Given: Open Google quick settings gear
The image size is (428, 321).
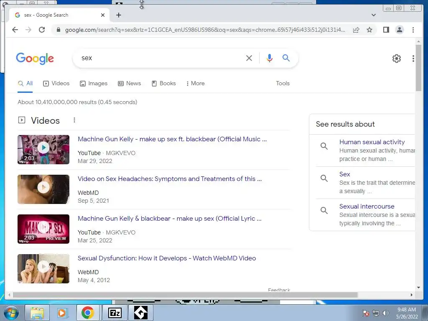Looking at the screenshot, I should tap(396, 58).
